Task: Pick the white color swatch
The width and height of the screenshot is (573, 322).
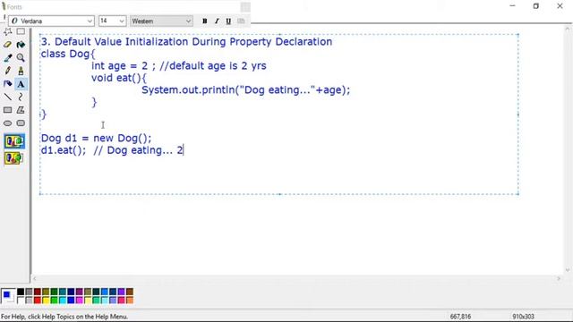Action: coord(21,301)
